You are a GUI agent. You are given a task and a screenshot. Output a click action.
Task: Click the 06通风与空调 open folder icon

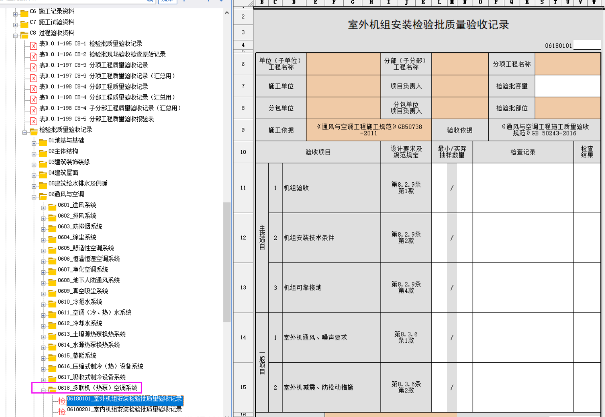coord(43,196)
